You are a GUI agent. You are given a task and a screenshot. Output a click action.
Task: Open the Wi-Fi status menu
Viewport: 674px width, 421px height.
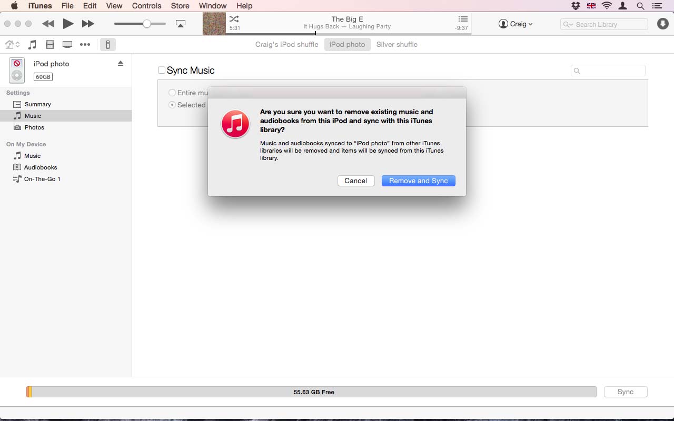tap(607, 6)
